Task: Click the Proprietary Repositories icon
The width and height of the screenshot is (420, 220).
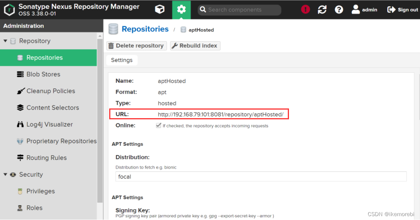Action: pyautogui.click(x=20, y=141)
